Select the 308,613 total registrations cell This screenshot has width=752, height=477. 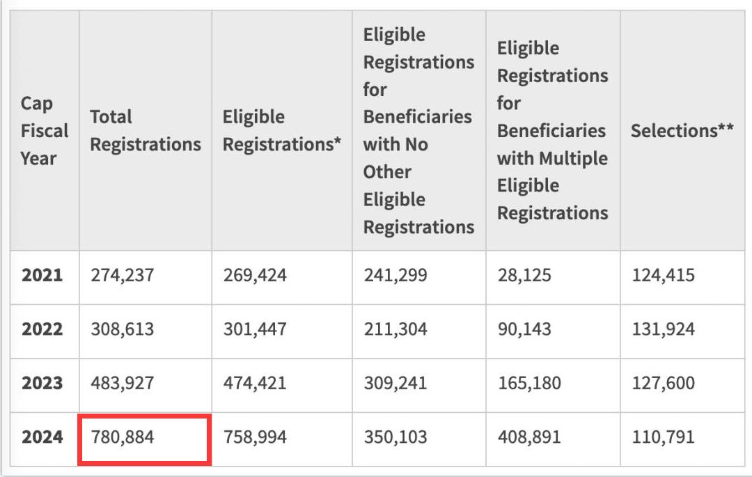pos(123,329)
